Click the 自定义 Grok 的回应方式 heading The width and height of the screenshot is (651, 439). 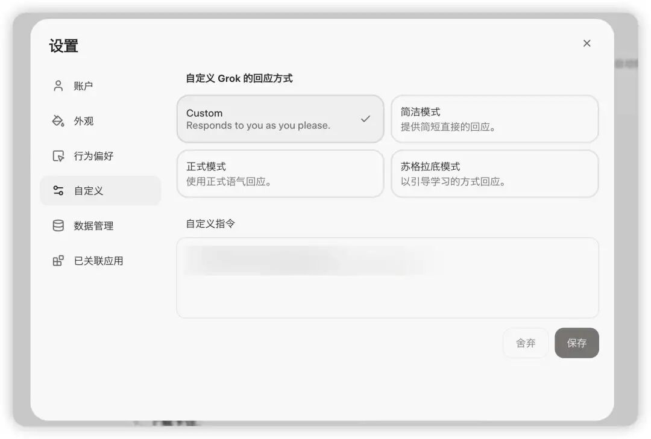point(239,78)
